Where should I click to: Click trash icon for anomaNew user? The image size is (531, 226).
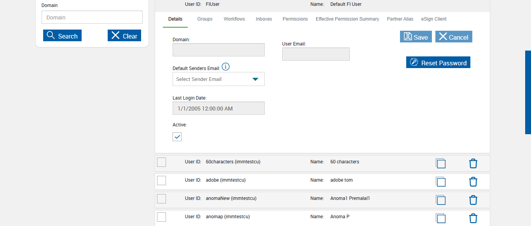pyautogui.click(x=473, y=200)
